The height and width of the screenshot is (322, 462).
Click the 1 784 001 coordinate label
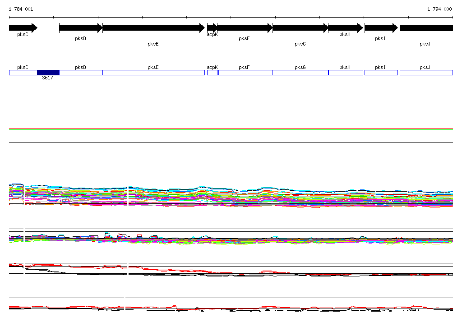click(x=21, y=9)
